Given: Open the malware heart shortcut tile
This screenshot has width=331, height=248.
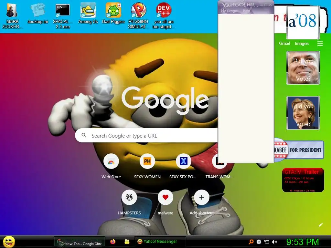Looking at the screenshot, I should click(x=165, y=202).
